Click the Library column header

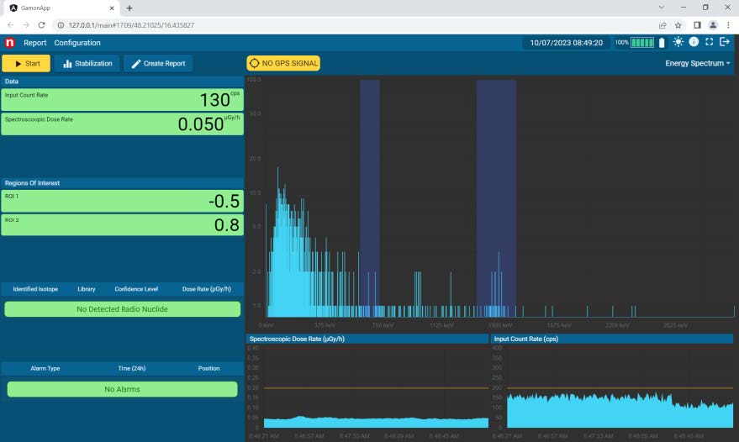tap(87, 289)
